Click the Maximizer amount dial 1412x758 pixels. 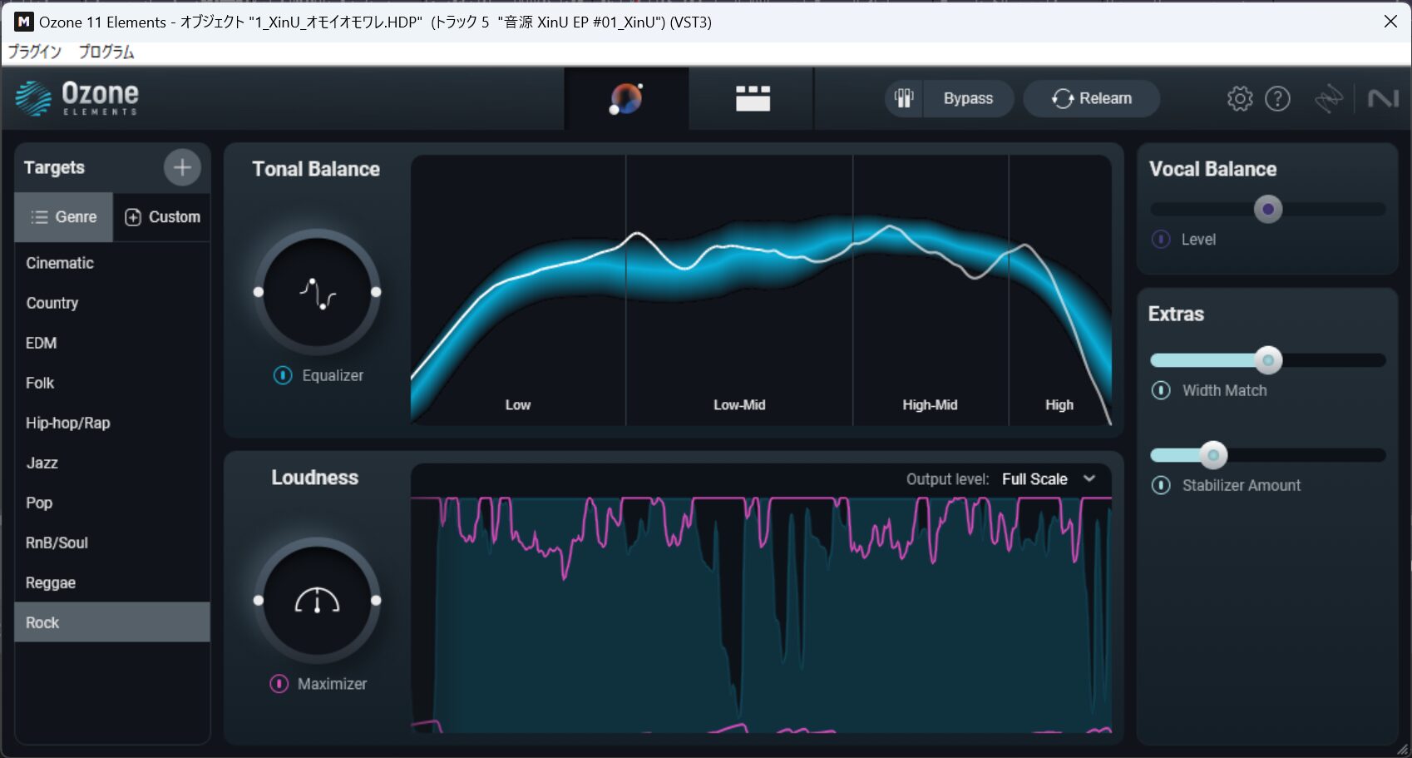tap(317, 600)
